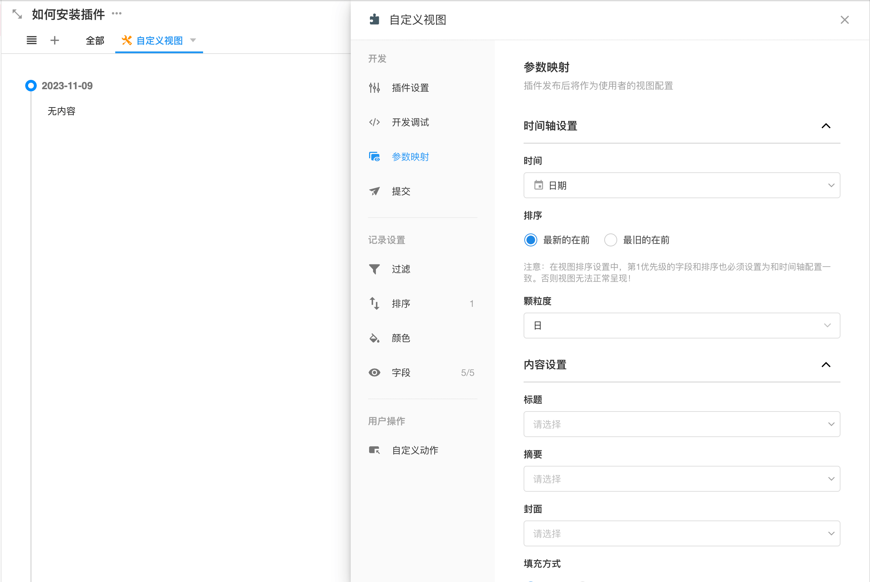Viewport: 870px width, 582px height.
Task: Open the 时间 日期 dropdown
Action: click(681, 185)
